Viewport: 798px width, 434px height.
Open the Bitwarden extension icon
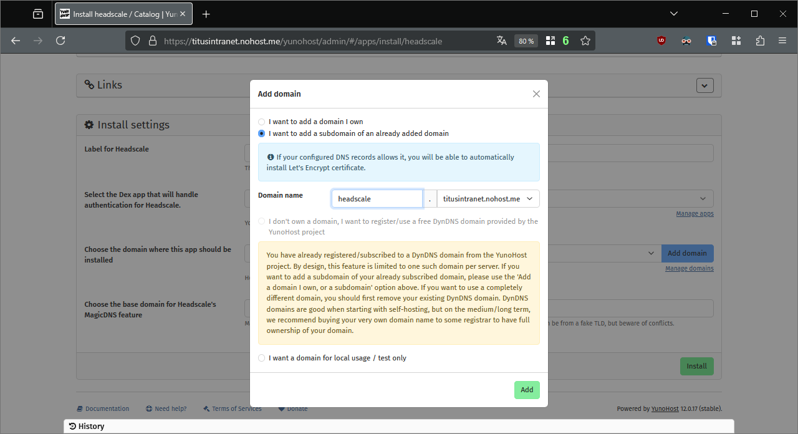711,41
